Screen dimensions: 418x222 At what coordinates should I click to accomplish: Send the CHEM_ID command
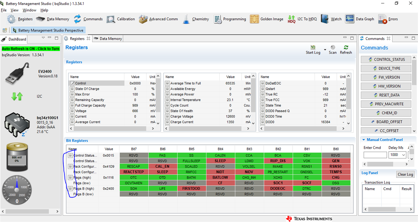coord(386,113)
